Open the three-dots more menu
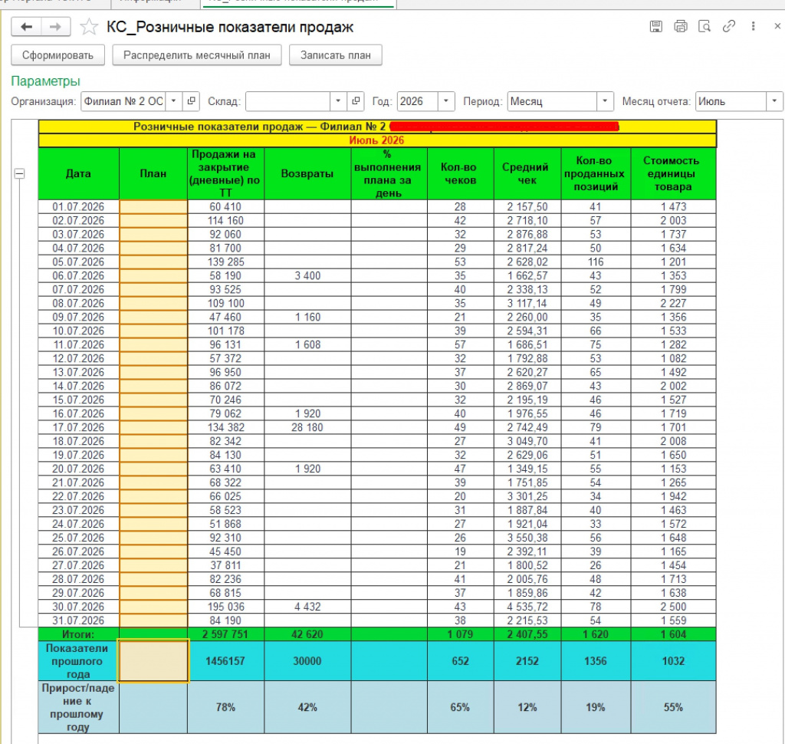The width and height of the screenshot is (785, 744). 753,26
